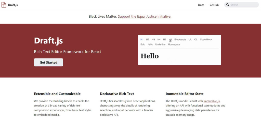261x120 pixels.
Task: Open the Docs page
Action: [x=201, y=5]
